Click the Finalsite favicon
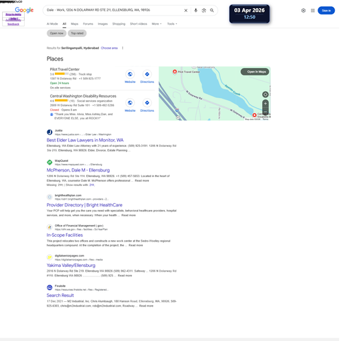 click(x=49, y=287)
